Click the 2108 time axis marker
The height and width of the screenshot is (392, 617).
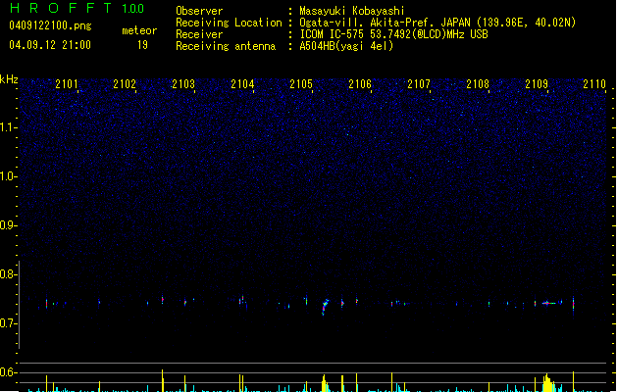coord(478,84)
